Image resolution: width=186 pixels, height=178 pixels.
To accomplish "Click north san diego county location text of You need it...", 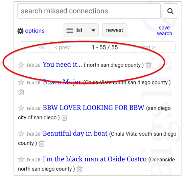I will [x=114, y=65].
